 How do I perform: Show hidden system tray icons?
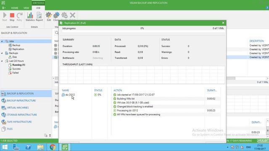(x=228, y=147)
